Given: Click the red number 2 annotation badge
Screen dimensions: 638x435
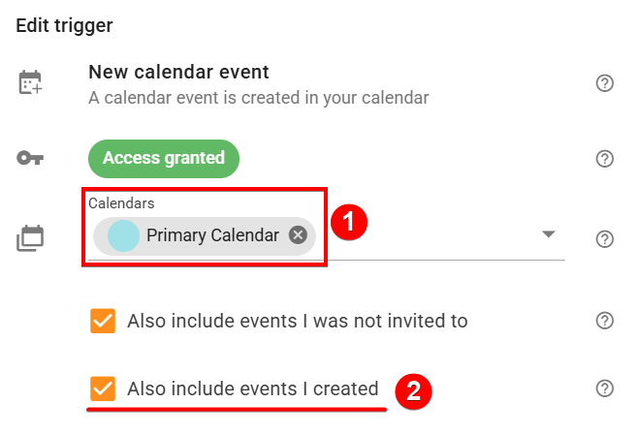Looking at the screenshot, I should coord(412,391).
